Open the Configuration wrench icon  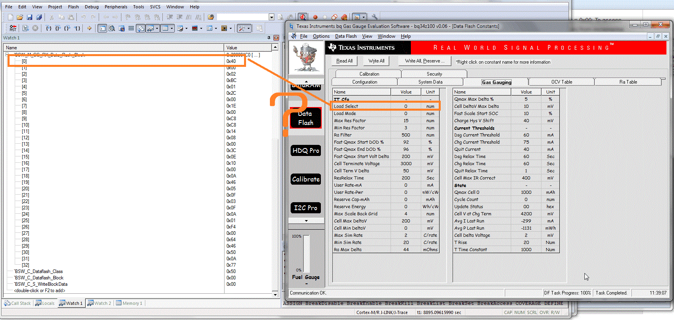coord(374,17)
